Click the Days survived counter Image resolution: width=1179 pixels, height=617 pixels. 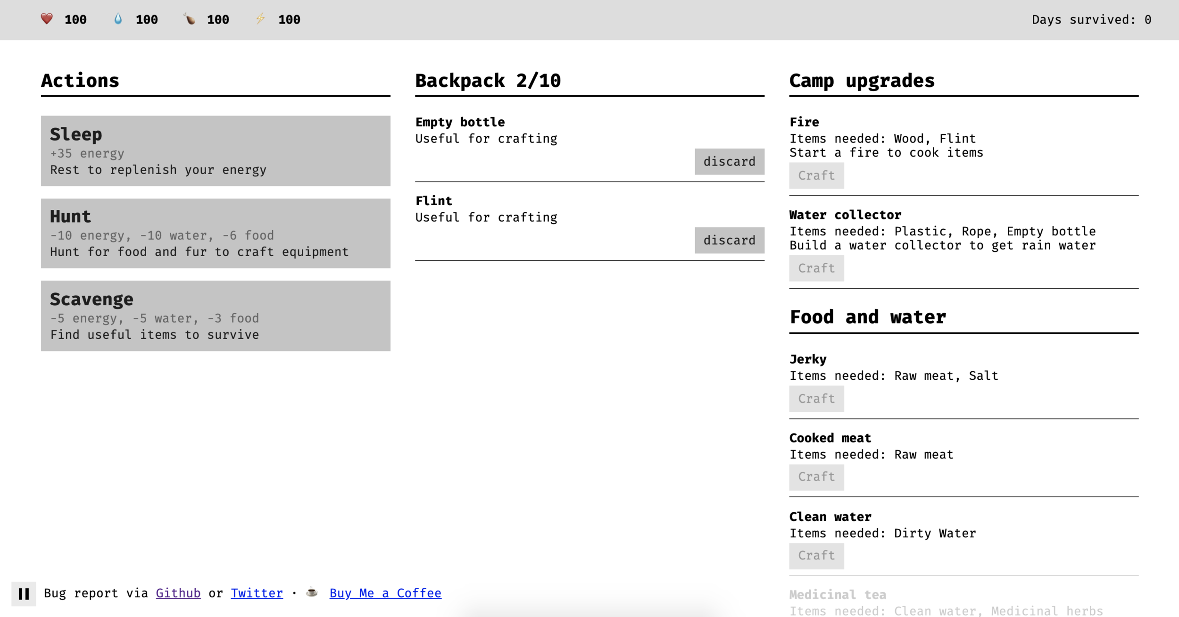[1091, 20]
